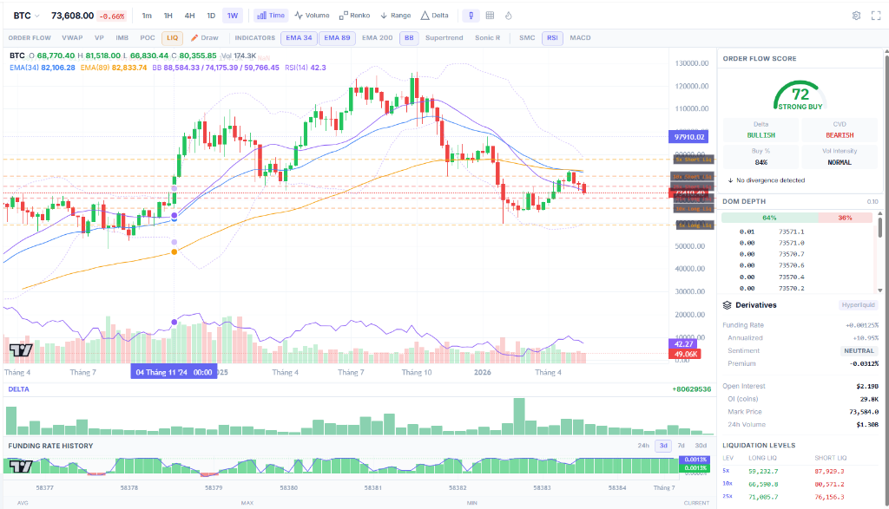The image size is (889, 509).
Task: Click the grid table view icon
Action: coord(490,16)
